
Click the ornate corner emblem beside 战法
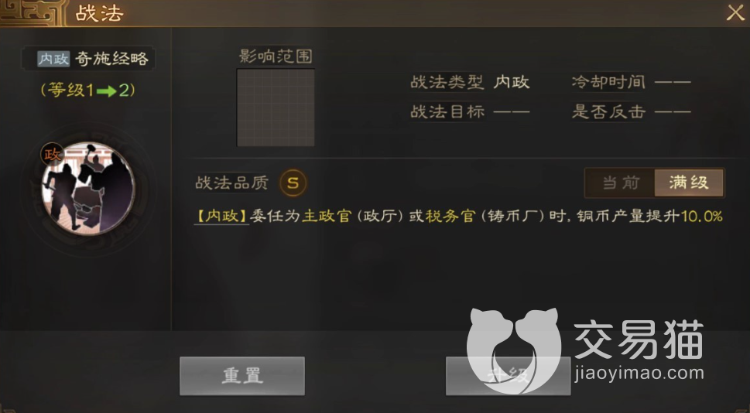coord(32,13)
